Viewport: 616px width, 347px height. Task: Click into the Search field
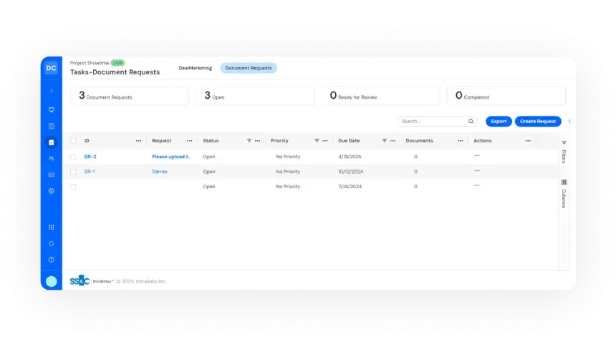(433, 122)
